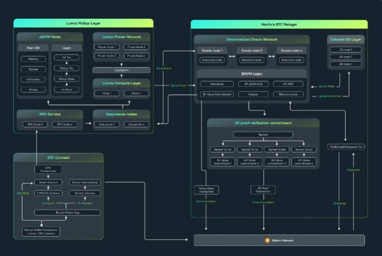Select the Hashlocks box

coord(217,84)
